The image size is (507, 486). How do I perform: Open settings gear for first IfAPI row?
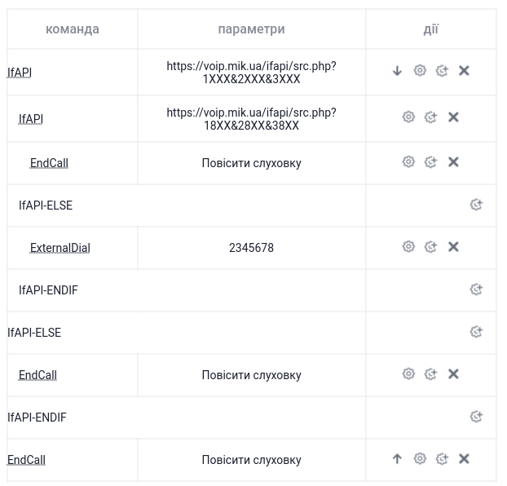point(420,71)
